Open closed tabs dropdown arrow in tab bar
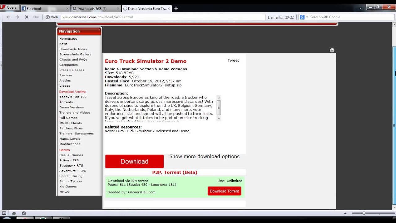Screen dimensions: 396x223 click(361, 8)
